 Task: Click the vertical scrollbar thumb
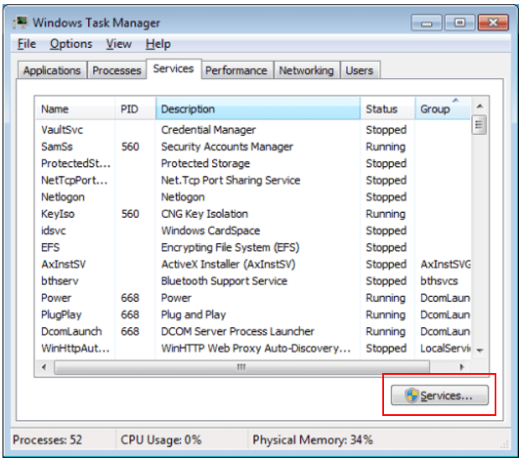point(480,125)
